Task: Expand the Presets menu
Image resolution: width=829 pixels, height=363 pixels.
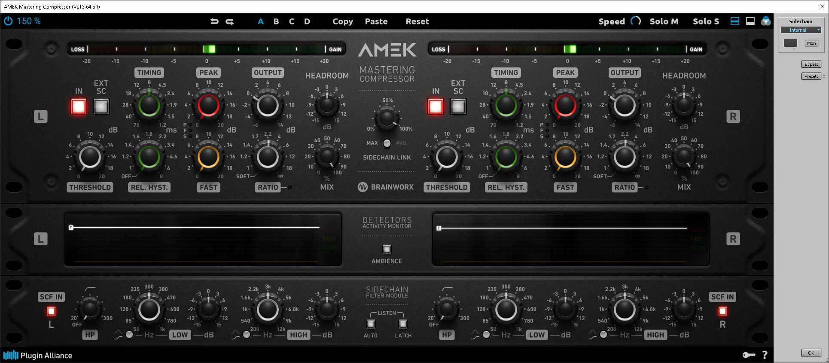Action: [x=811, y=76]
